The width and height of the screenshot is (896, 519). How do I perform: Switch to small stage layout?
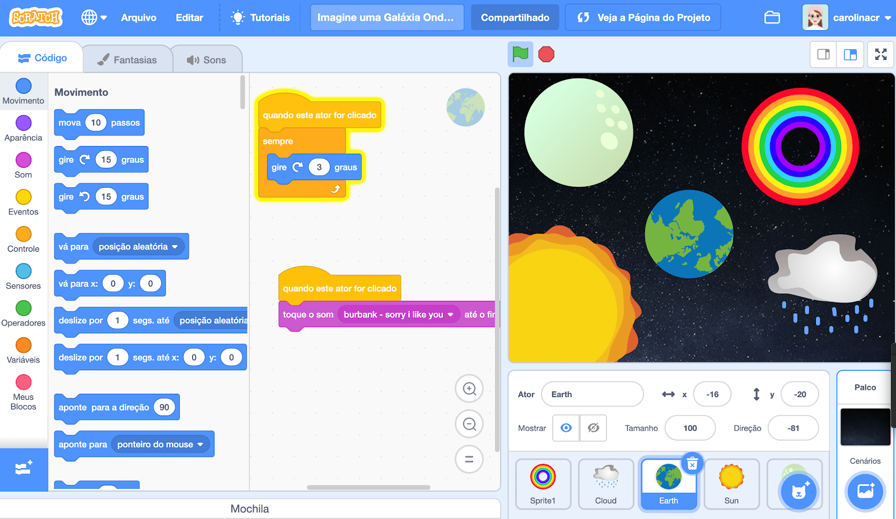tap(823, 54)
